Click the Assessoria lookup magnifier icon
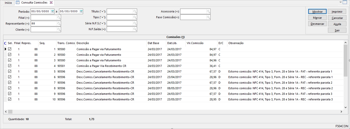Image resolution: width=350 pixels, height=129 pixels. (208, 11)
